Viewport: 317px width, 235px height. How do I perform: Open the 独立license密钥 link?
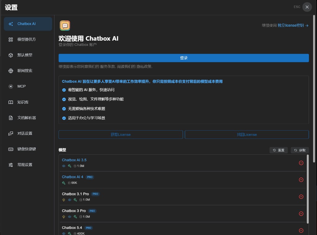[290, 25]
